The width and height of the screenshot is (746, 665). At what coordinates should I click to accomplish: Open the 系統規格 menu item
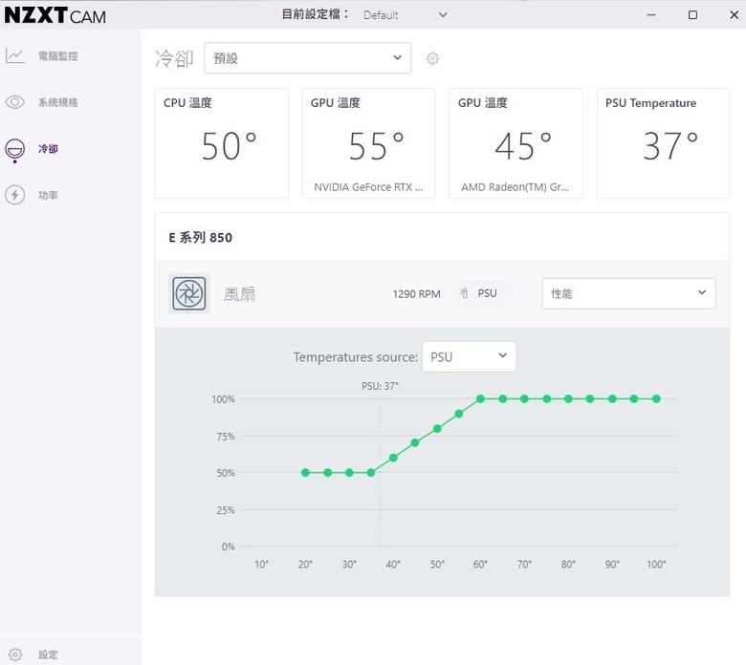pos(58,102)
